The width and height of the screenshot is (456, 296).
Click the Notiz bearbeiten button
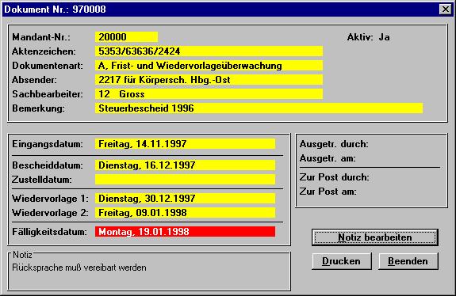pyautogui.click(x=375, y=237)
